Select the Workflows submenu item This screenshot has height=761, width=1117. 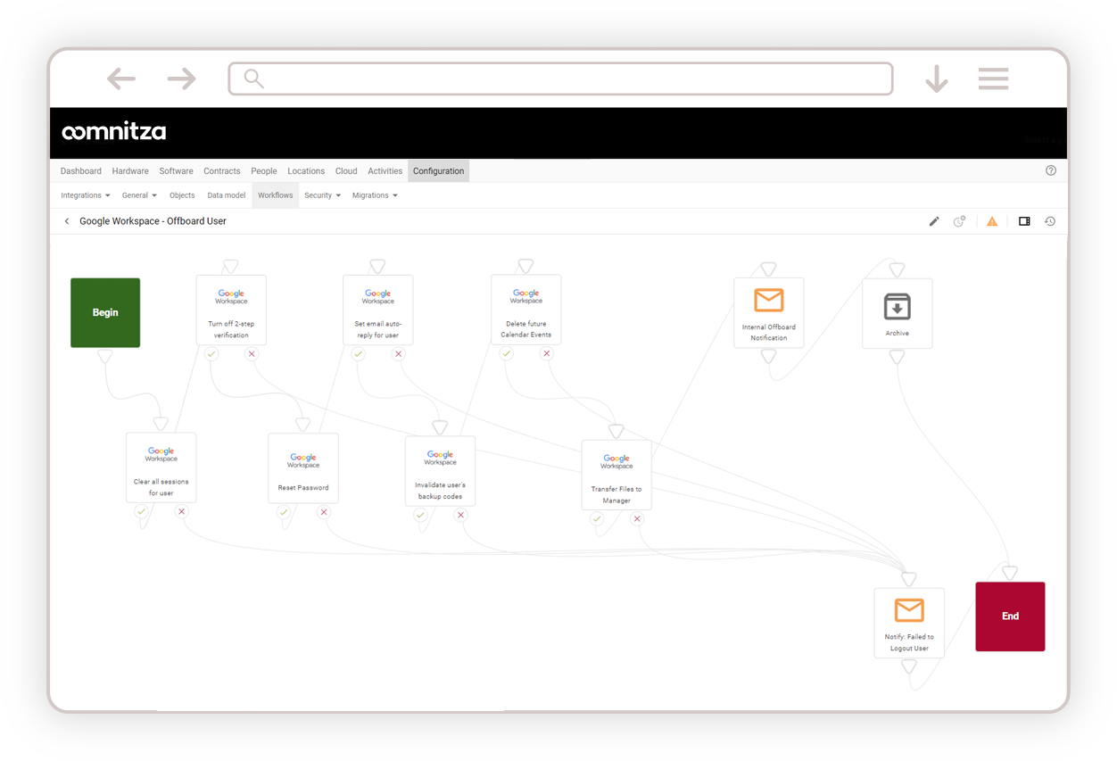[276, 195]
